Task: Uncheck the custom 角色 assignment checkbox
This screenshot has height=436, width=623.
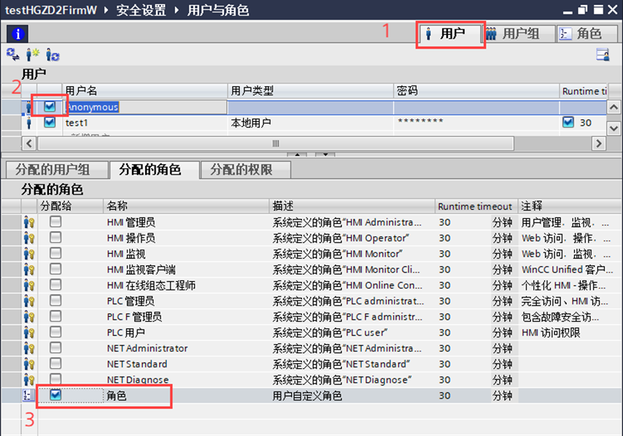Action: pyautogui.click(x=55, y=395)
